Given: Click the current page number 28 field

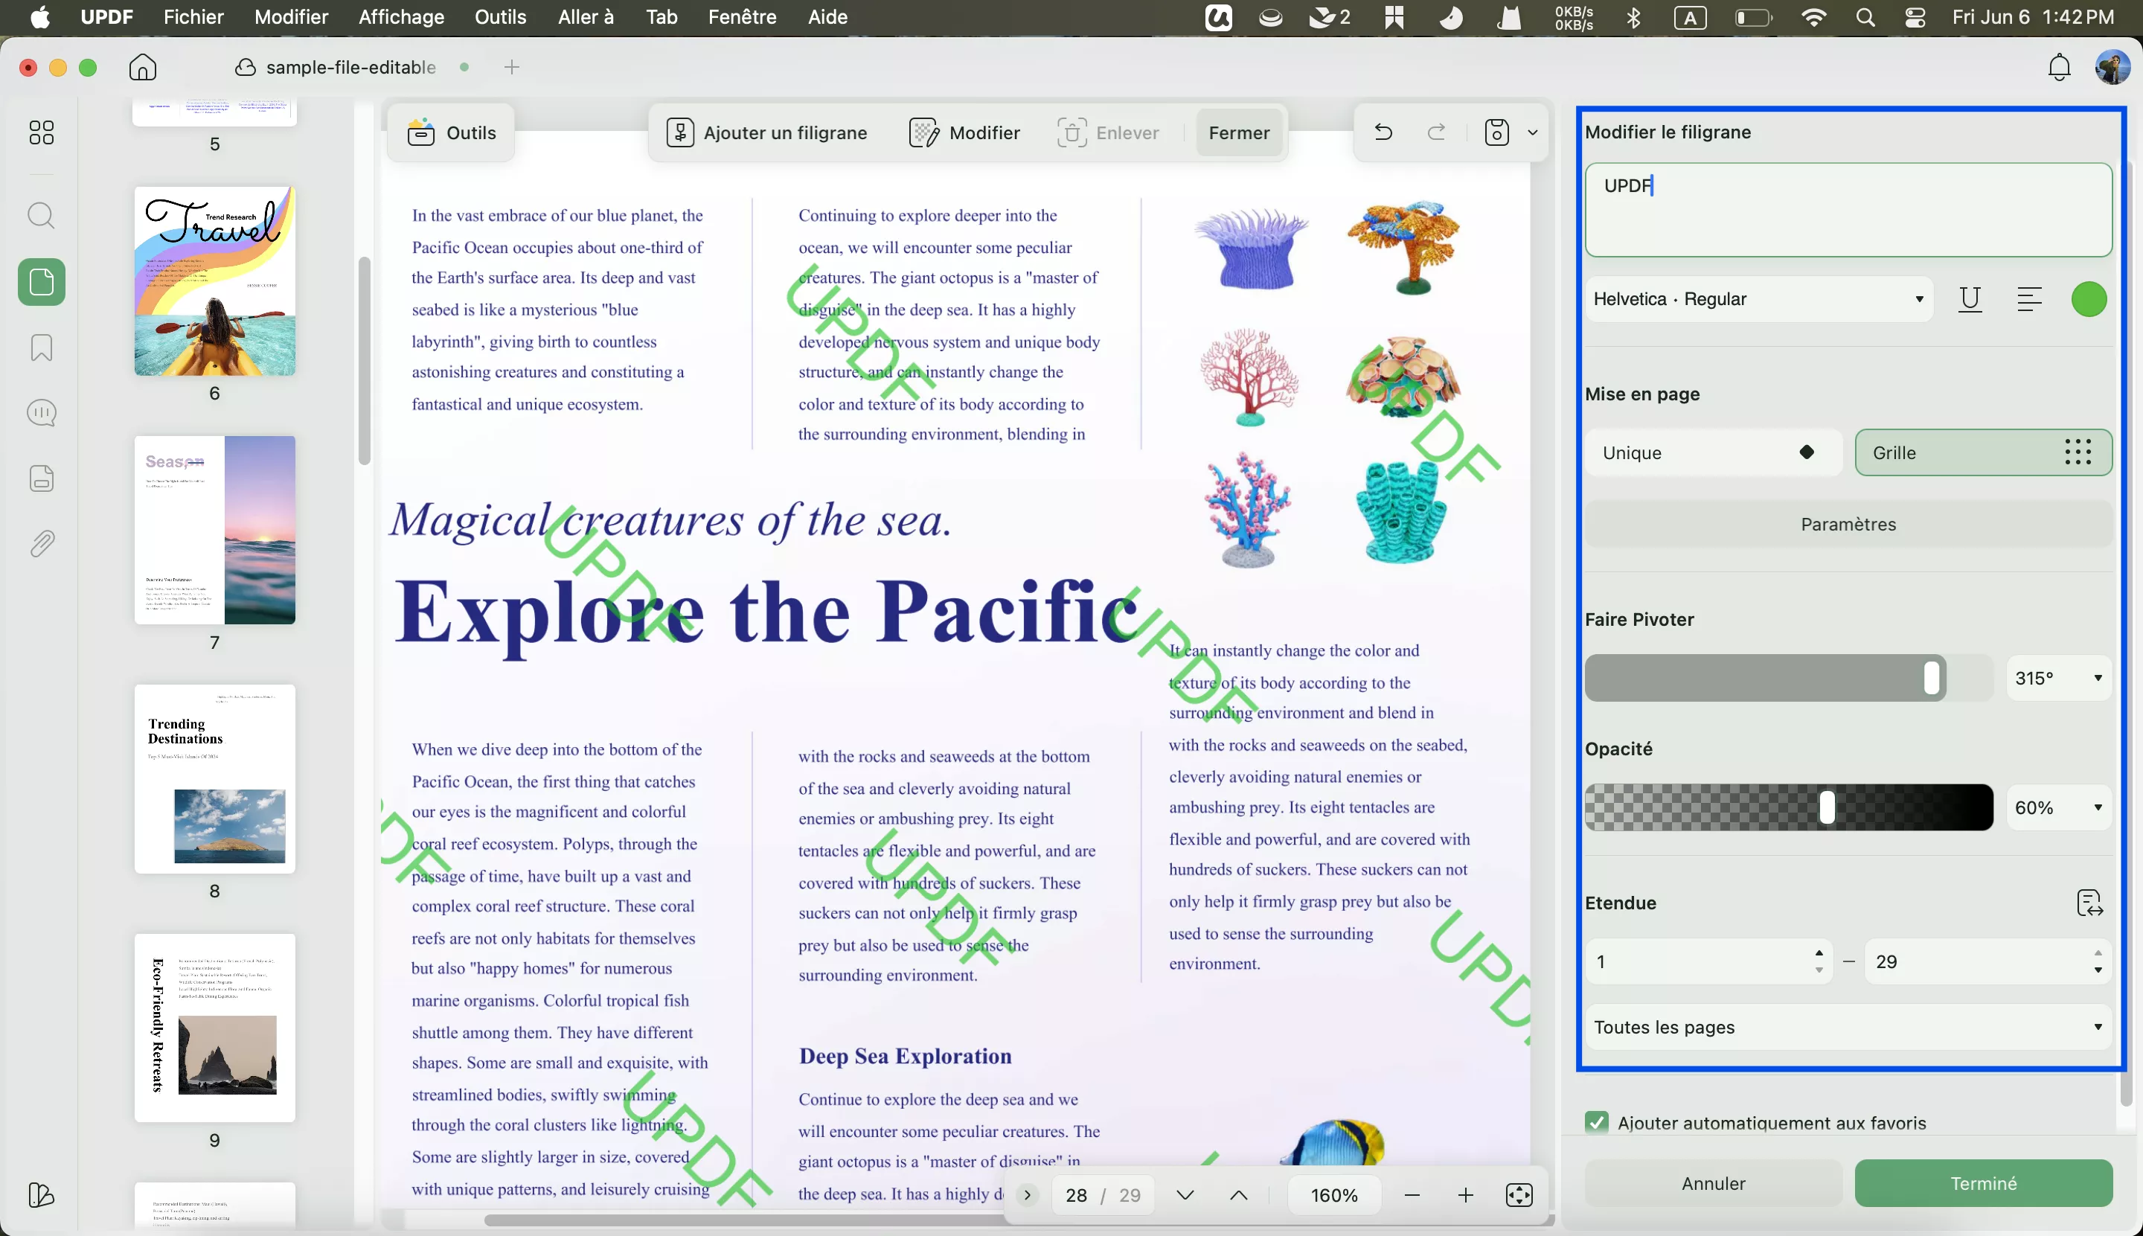Looking at the screenshot, I should (x=1076, y=1195).
